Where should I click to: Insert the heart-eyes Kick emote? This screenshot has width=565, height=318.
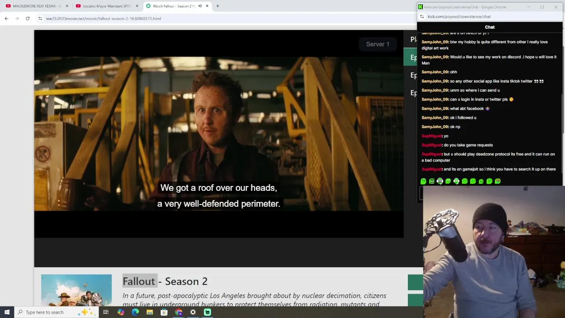pyautogui.click(x=498, y=181)
